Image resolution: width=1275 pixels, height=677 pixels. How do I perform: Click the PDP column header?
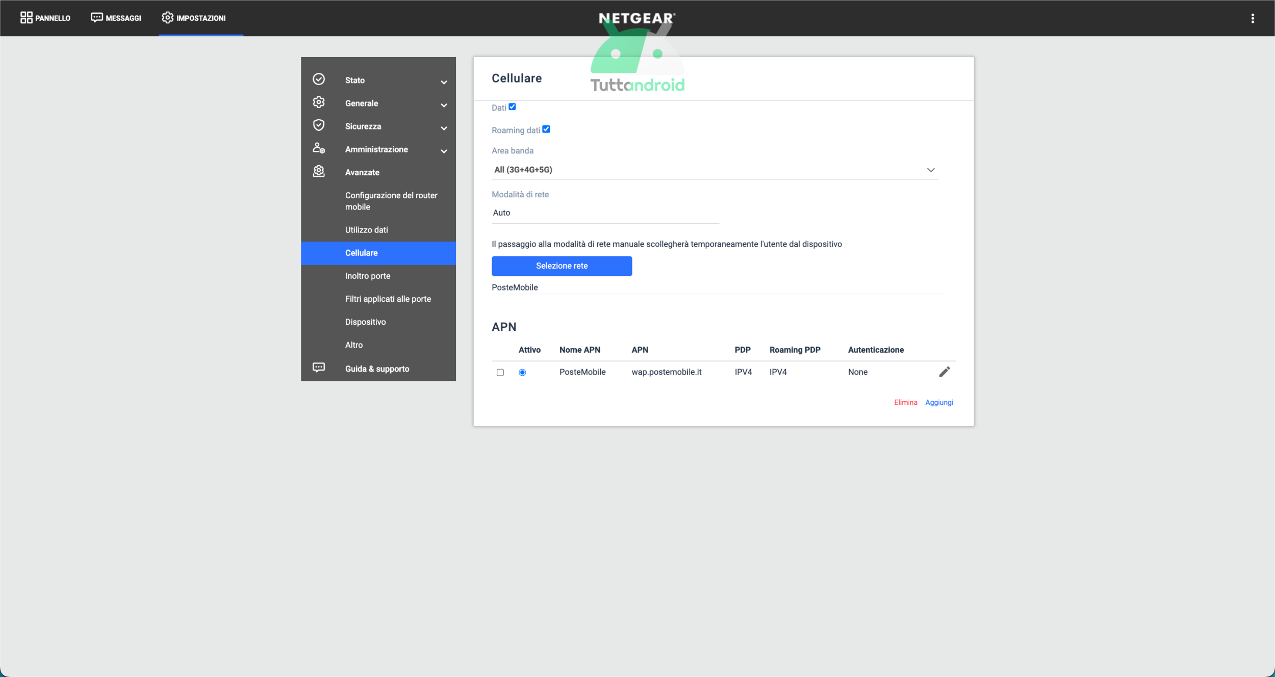pos(743,350)
